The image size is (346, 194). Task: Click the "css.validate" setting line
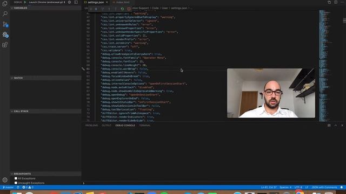pos(116,50)
